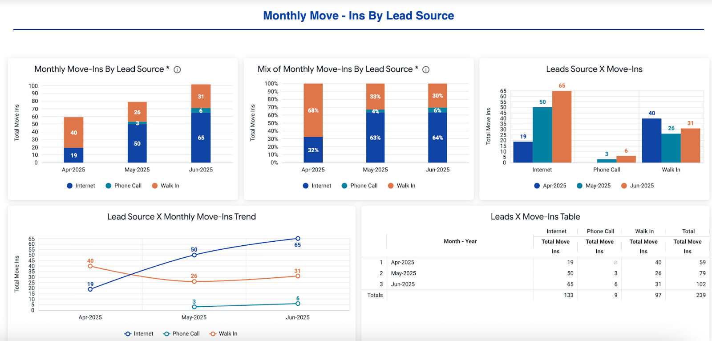Click the Jun-2025 Internet segment labeled 65 in stacked bar
This screenshot has height=341, width=712.
(x=201, y=138)
